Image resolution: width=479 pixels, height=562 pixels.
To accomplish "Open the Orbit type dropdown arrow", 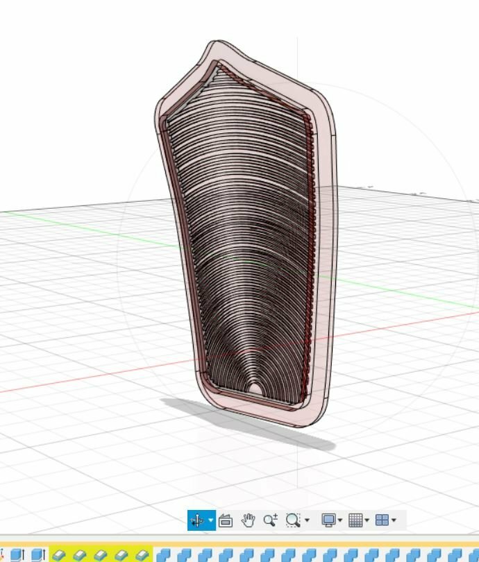I will click(x=210, y=520).
